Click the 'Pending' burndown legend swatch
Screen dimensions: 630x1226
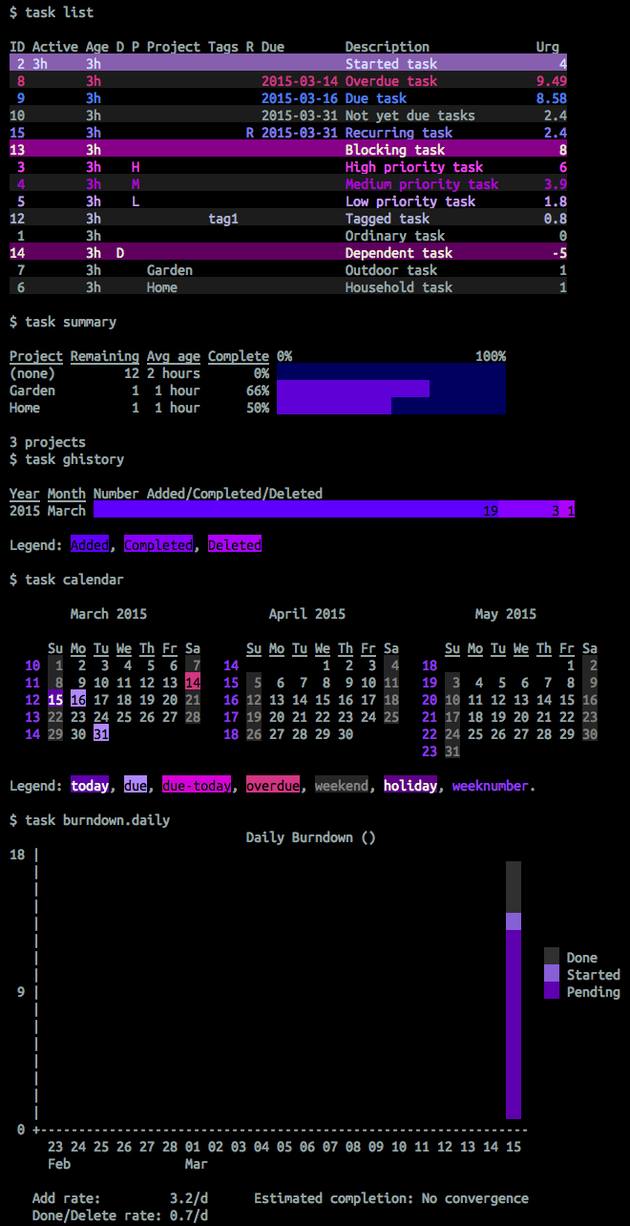[552, 991]
